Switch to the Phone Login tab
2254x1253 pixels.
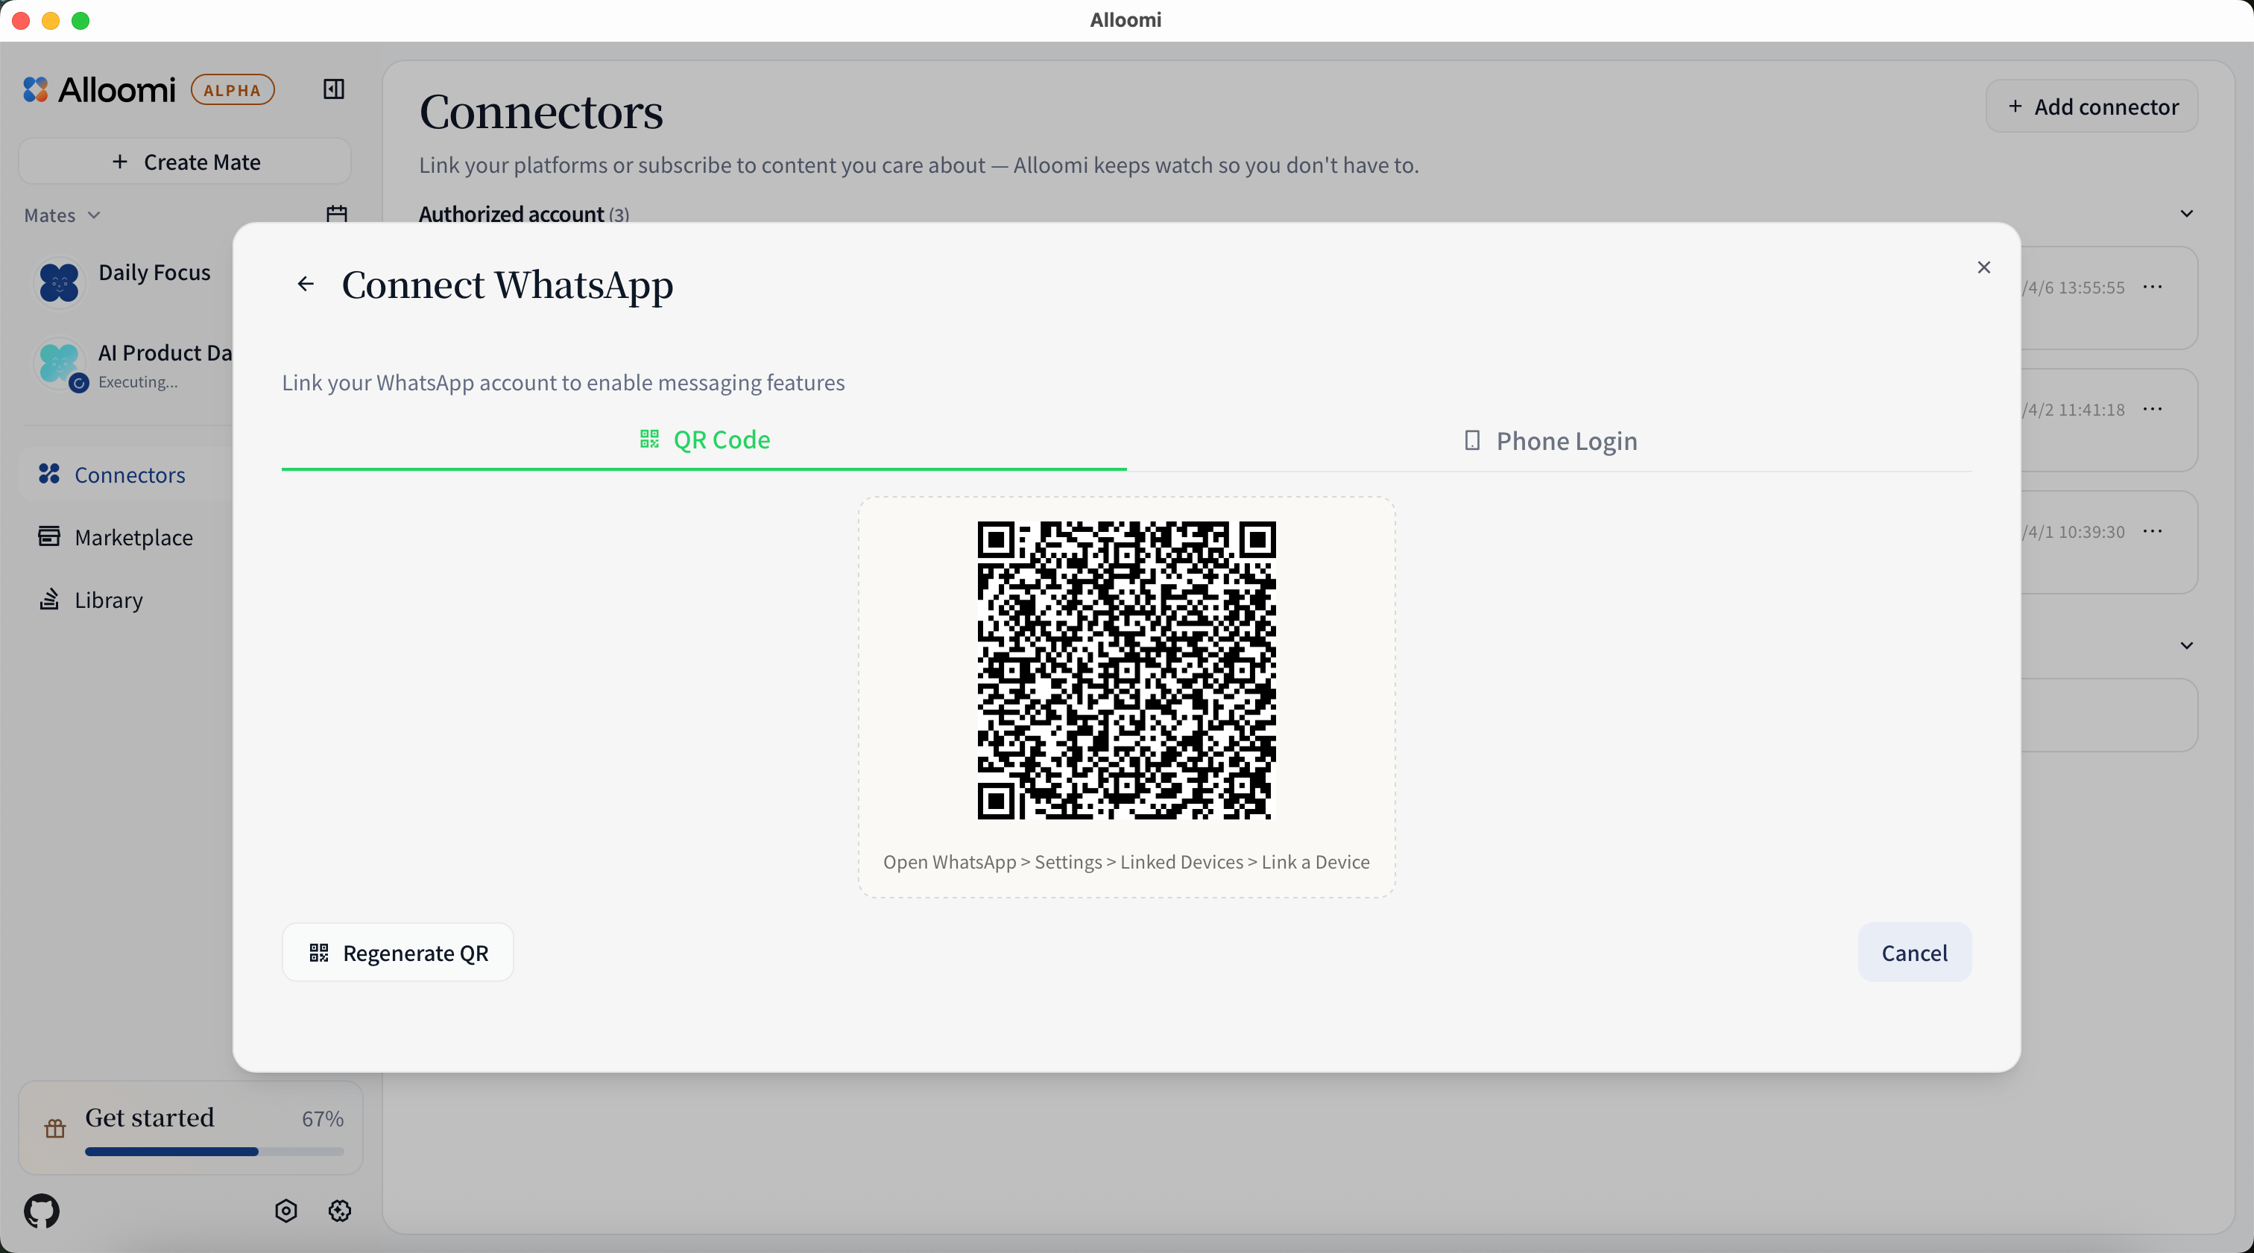click(1550, 441)
